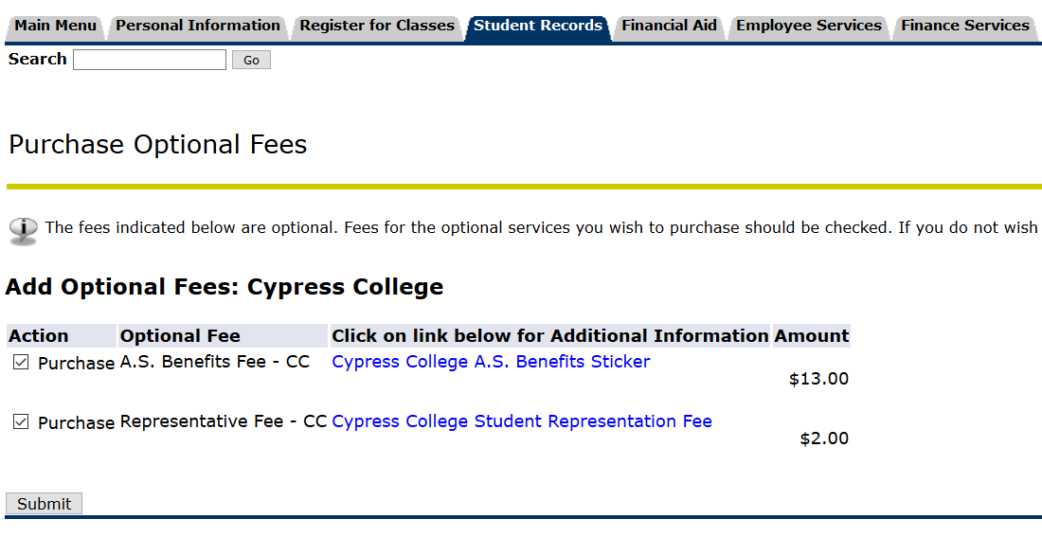Image resolution: width=1042 pixels, height=537 pixels.
Task: Switch to the Personal Information tab
Action: pos(198,26)
